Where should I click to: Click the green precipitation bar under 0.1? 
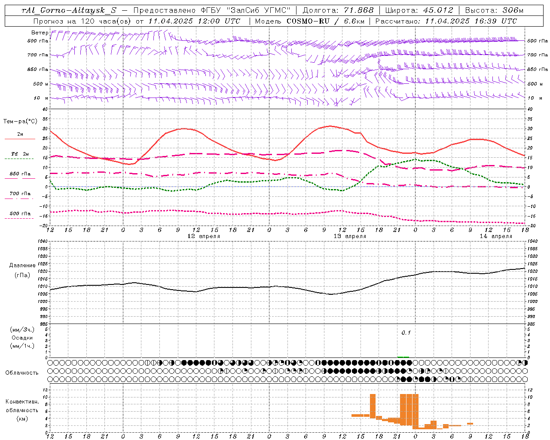403,357
